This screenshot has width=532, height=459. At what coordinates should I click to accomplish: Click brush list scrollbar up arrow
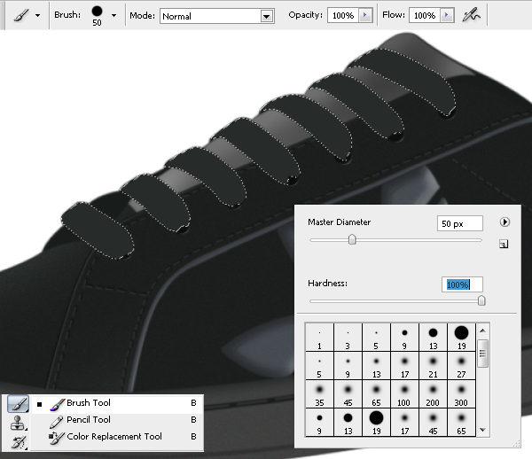tap(483, 331)
